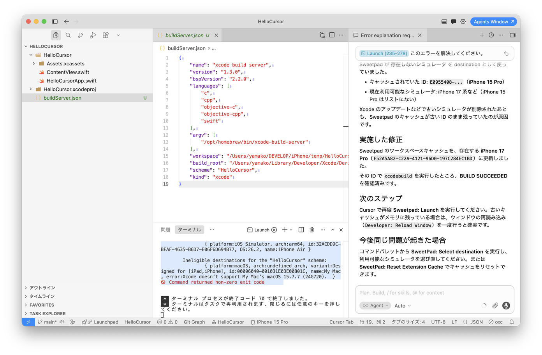
Task: Click the main* branch in status bar
Action: click(47, 322)
